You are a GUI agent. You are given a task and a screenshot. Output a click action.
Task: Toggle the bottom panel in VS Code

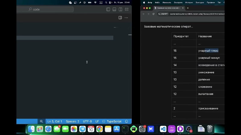click(114, 10)
